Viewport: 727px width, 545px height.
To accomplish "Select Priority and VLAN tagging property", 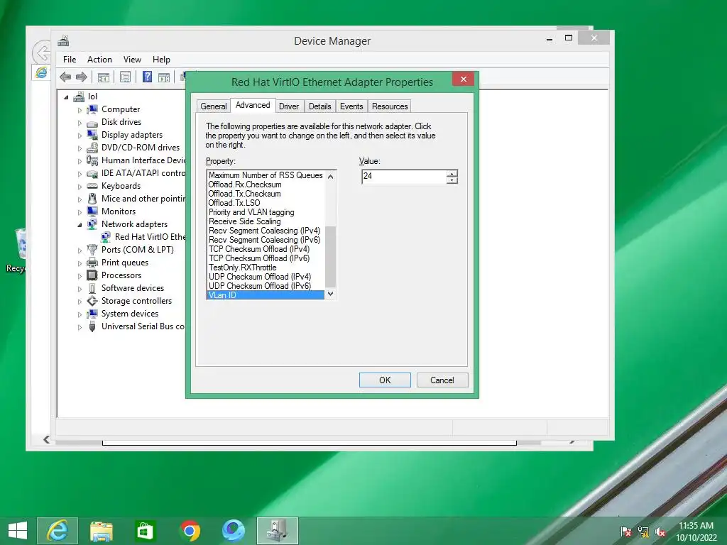I will [x=251, y=212].
